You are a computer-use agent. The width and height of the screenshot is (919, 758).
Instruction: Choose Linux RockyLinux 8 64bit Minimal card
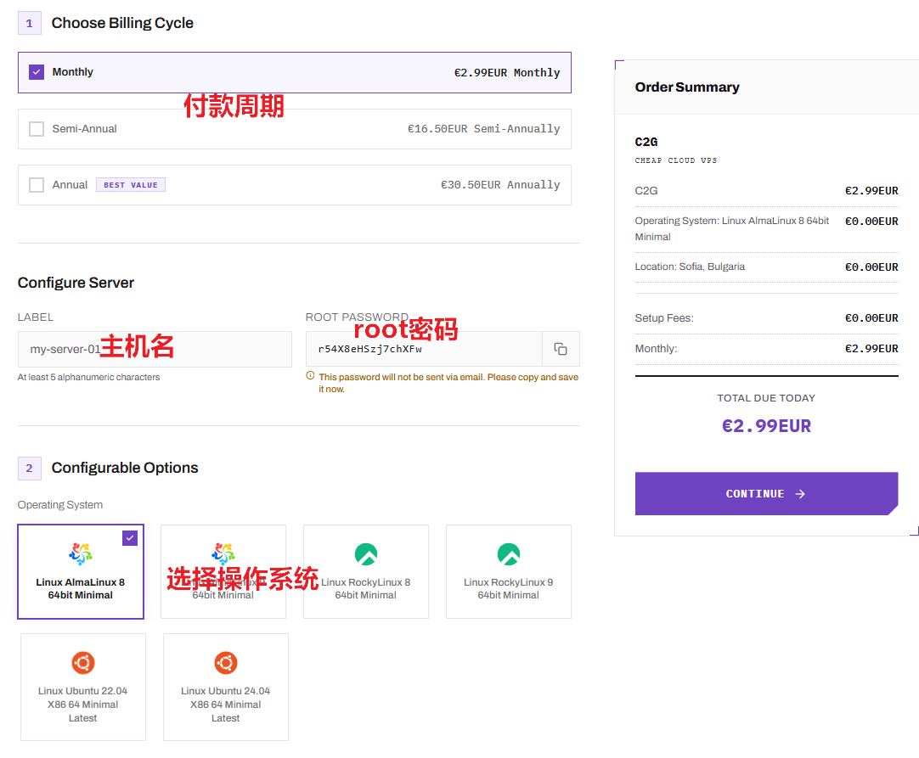pos(366,572)
